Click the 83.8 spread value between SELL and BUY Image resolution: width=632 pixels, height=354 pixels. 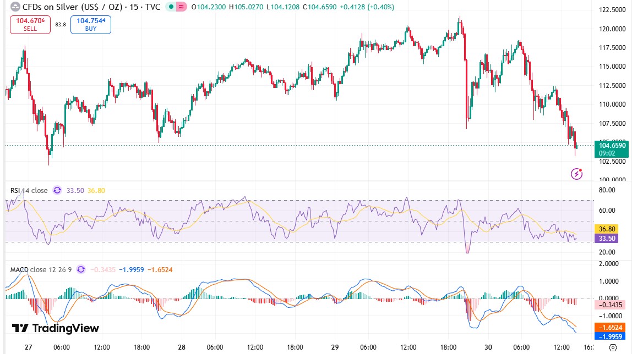(61, 24)
